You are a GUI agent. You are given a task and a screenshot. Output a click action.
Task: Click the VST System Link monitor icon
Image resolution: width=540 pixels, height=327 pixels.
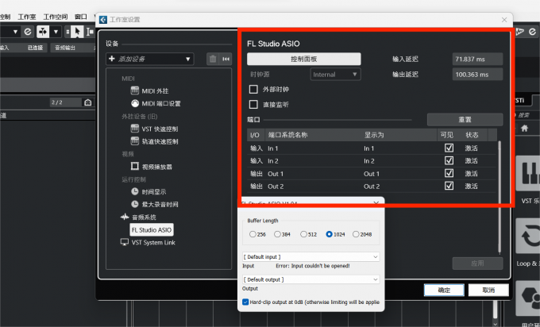(x=125, y=242)
